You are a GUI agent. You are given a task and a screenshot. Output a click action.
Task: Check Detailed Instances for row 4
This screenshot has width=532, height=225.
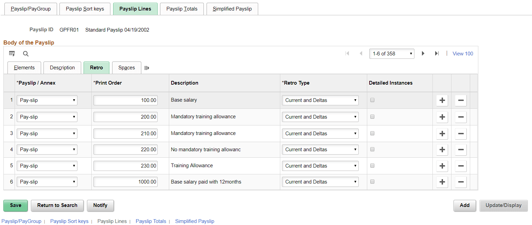(372, 150)
